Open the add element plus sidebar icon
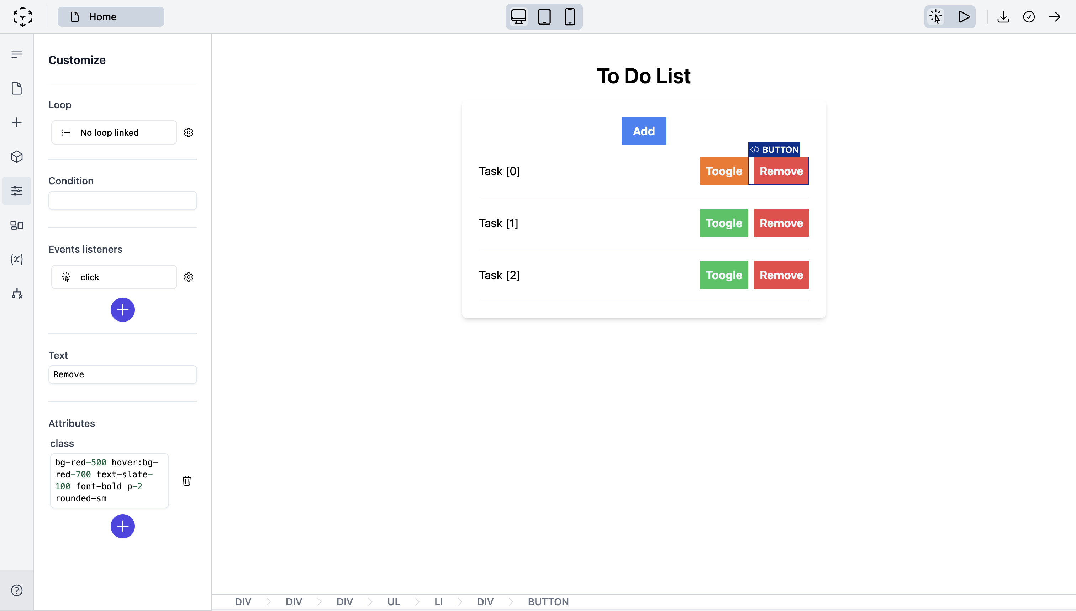Image resolution: width=1076 pixels, height=611 pixels. (17, 122)
